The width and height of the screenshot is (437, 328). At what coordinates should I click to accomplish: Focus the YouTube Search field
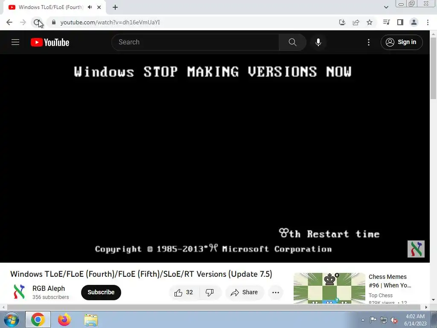[x=195, y=42]
